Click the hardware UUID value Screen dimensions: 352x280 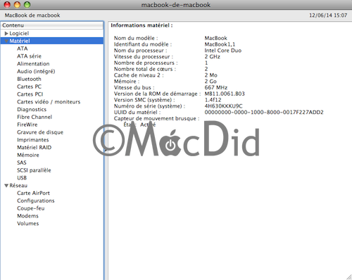click(x=264, y=113)
